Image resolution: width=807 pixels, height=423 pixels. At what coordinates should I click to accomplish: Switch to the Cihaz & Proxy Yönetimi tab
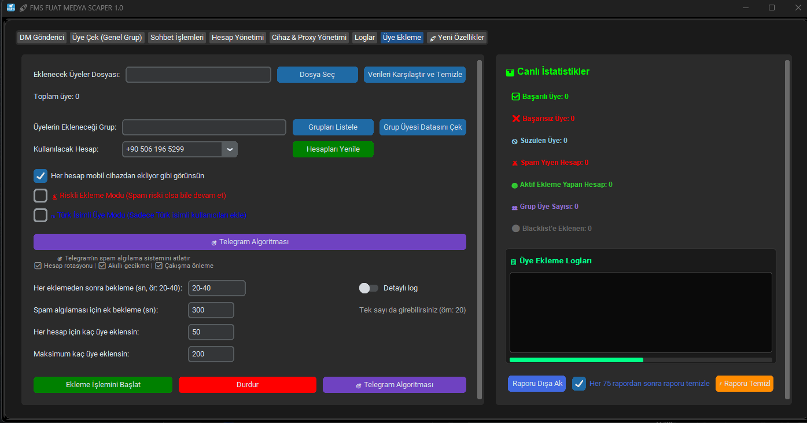[x=309, y=37]
